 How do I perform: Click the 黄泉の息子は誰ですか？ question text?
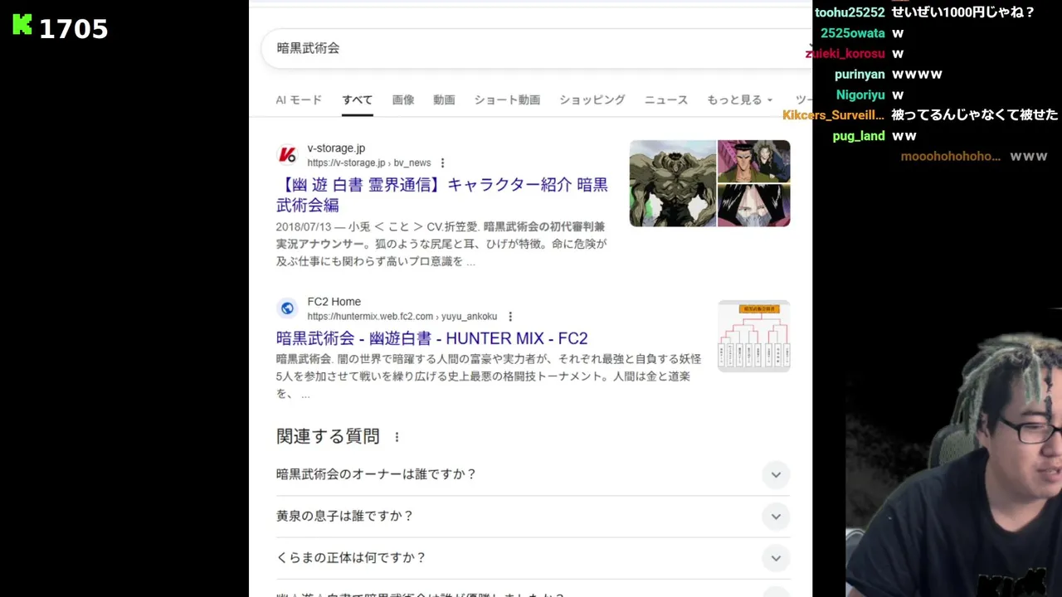click(345, 516)
